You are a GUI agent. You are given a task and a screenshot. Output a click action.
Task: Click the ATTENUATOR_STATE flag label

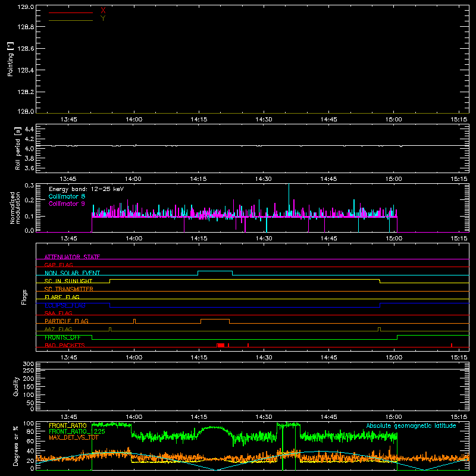(x=72, y=257)
